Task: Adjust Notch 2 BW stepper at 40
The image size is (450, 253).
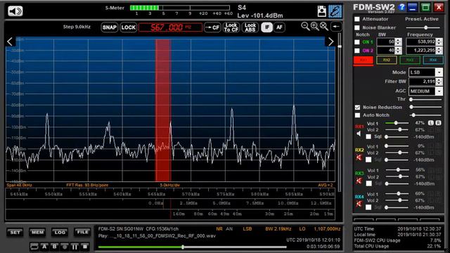Action: point(398,51)
